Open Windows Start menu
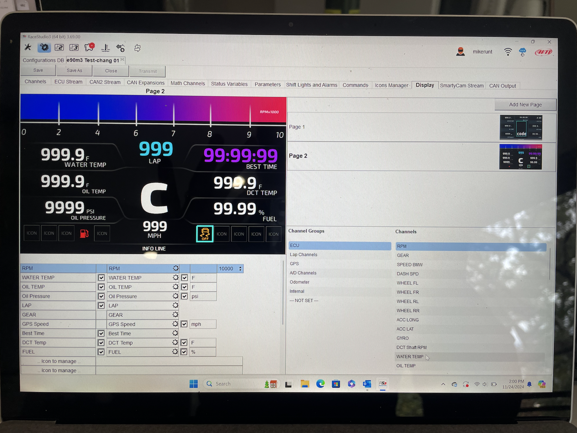This screenshot has width=577, height=433. click(x=194, y=384)
